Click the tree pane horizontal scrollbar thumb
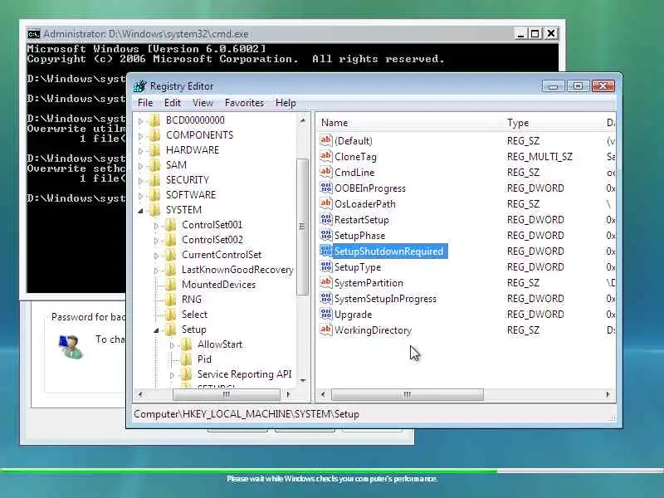This screenshot has height=498, width=664. (x=226, y=395)
